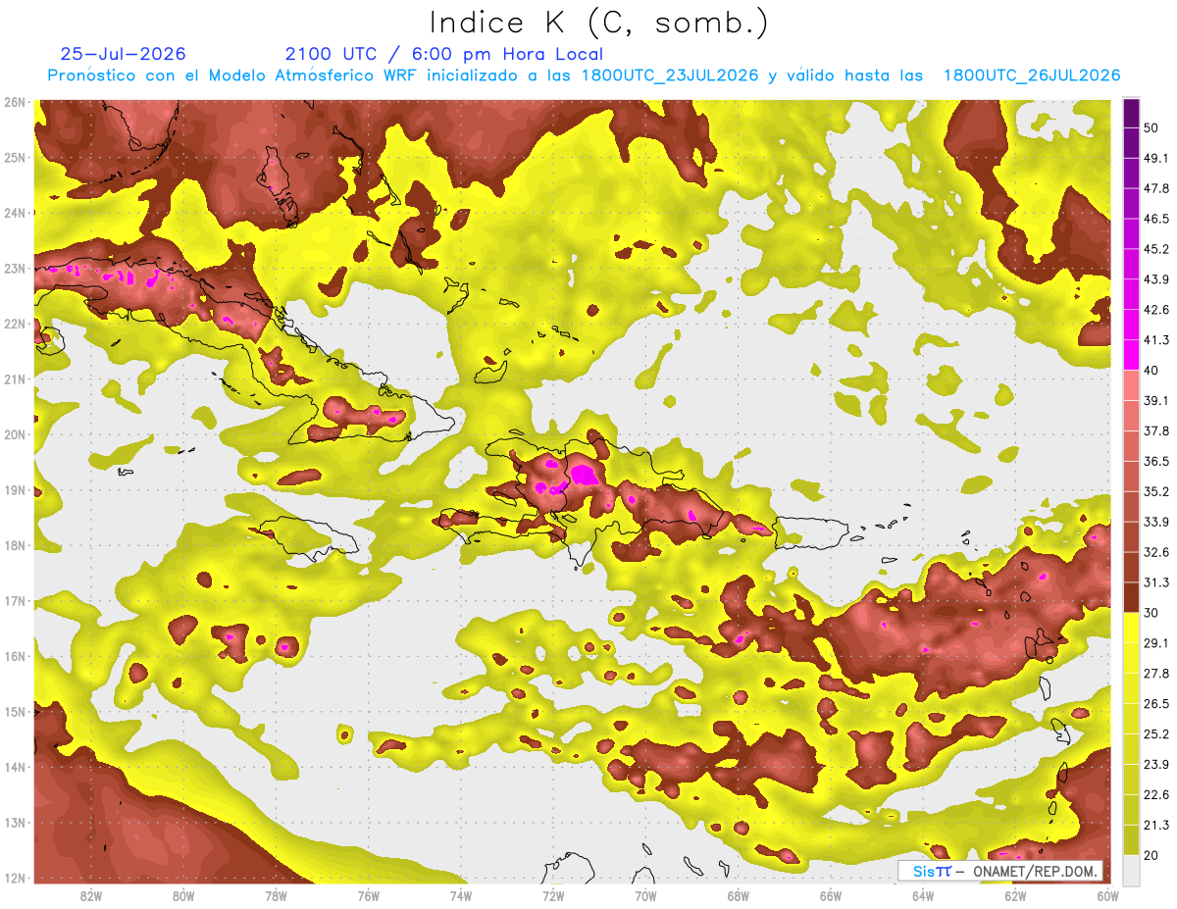This screenshot has width=1177, height=909.
Task: Click the colorbar label "49.1"
Action: (x=1156, y=158)
